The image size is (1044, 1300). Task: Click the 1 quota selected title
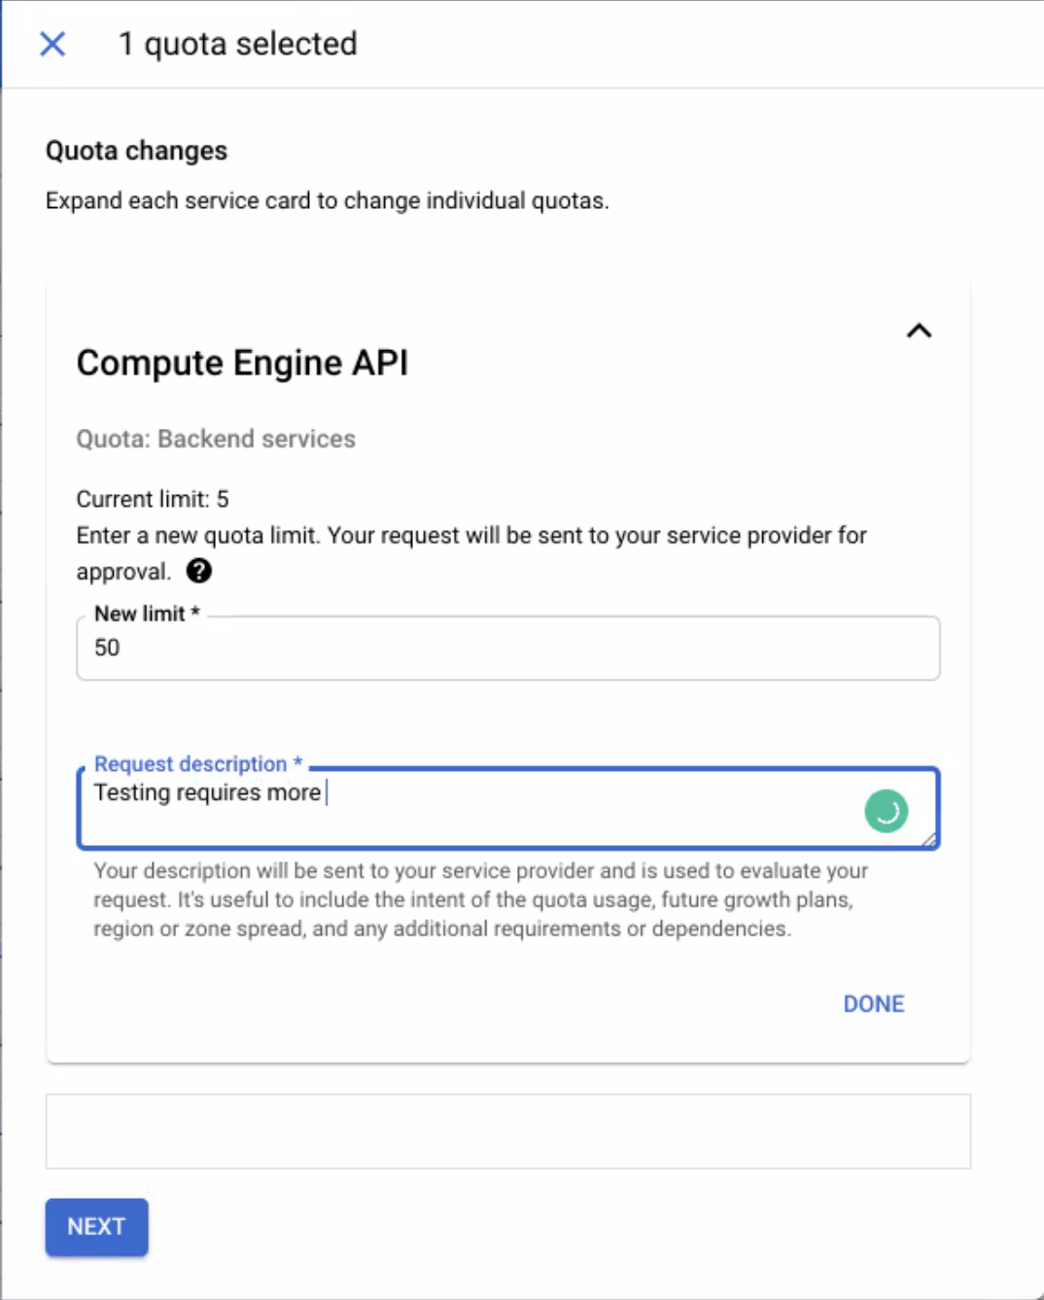237,44
